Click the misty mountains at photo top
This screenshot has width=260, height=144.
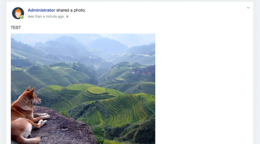(x=83, y=45)
